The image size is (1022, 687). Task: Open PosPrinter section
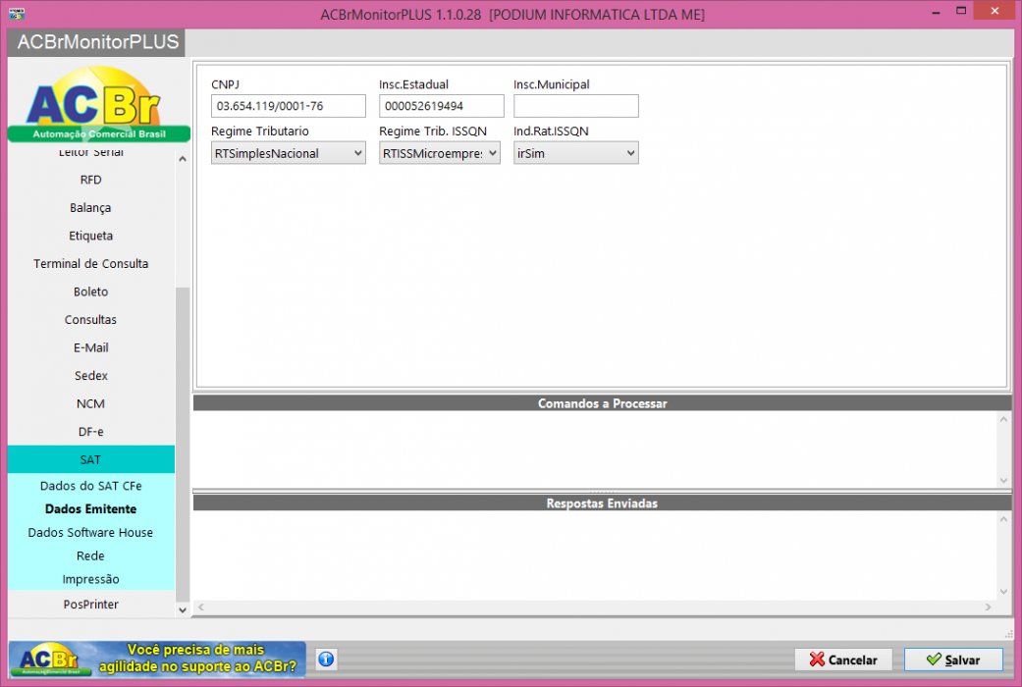coord(90,605)
